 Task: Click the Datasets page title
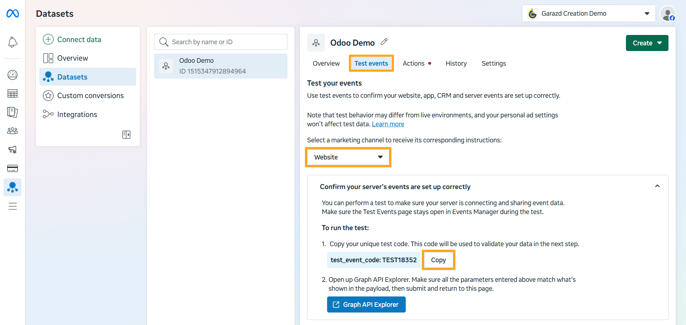tap(55, 14)
